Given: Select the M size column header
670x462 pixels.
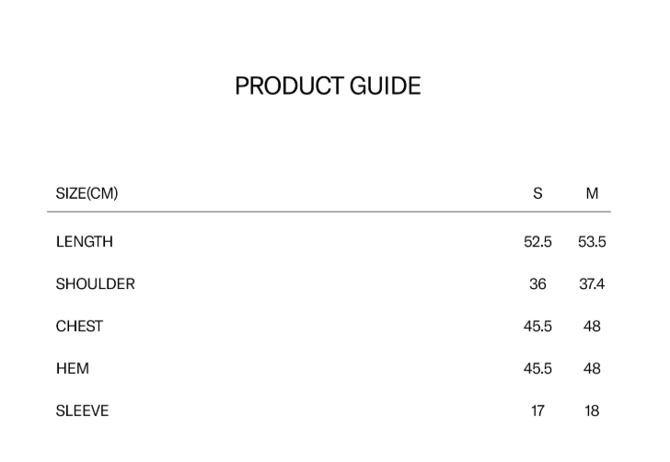Looking at the screenshot, I should [x=592, y=193].
